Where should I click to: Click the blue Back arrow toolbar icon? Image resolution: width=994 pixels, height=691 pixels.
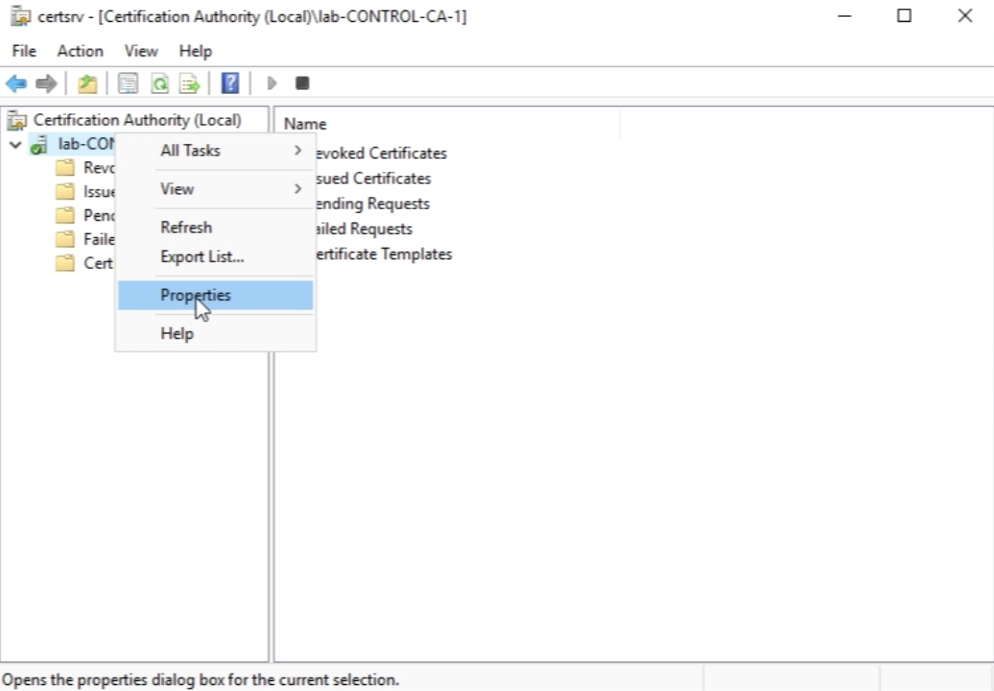16,84
